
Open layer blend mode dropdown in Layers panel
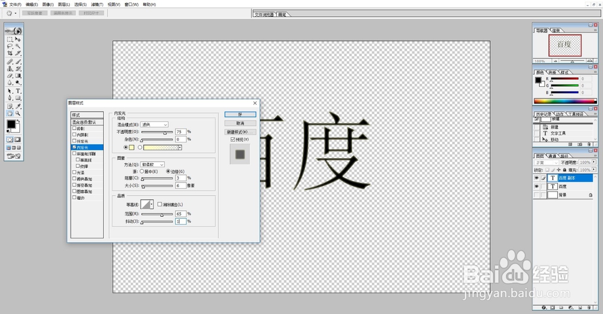[x=546, y=162]
